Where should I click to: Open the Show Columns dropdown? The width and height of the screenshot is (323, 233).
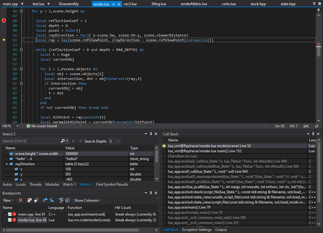click(x=87, y=200)
